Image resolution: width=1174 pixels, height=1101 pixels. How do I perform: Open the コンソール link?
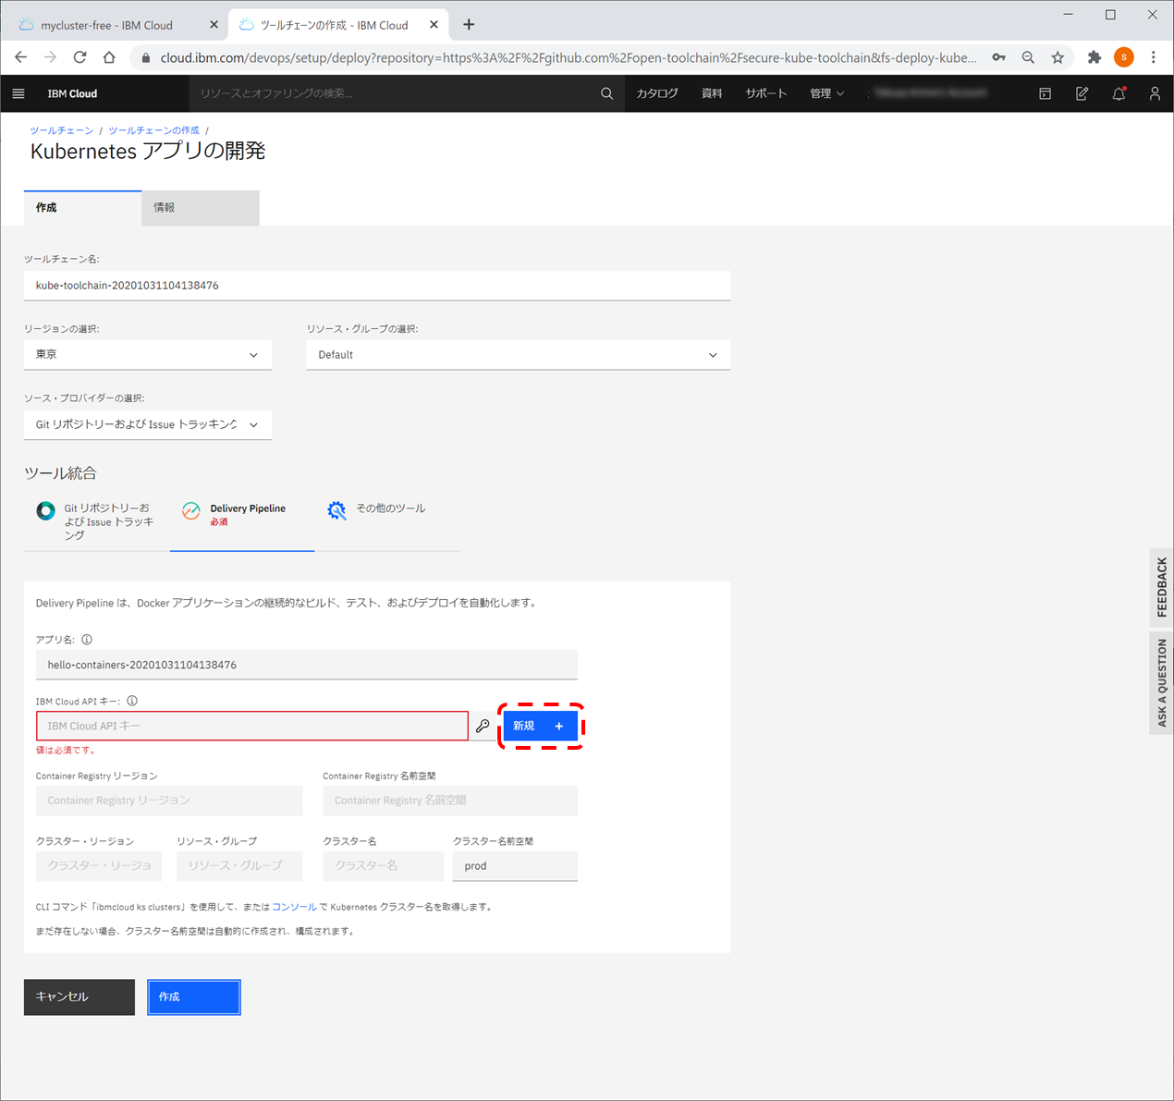click(294, 907)
